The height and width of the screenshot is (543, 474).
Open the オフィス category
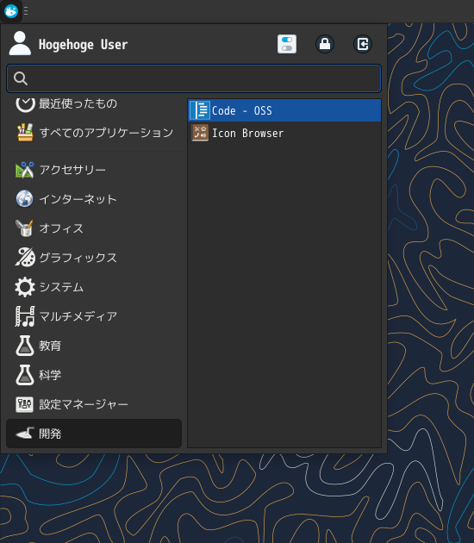(94, 228)
